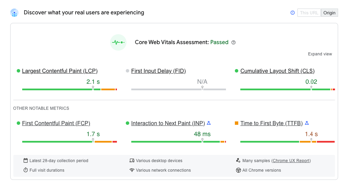
Task: Open the First Input Delay (FID) link
Action: coord(159,71)
